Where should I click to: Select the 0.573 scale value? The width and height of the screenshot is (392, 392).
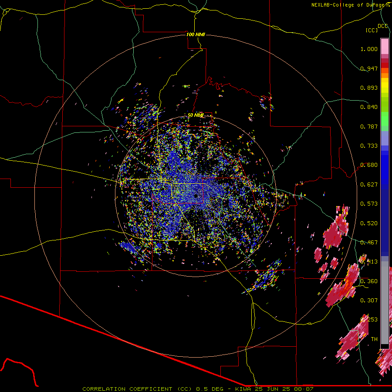tap(369, 204)
